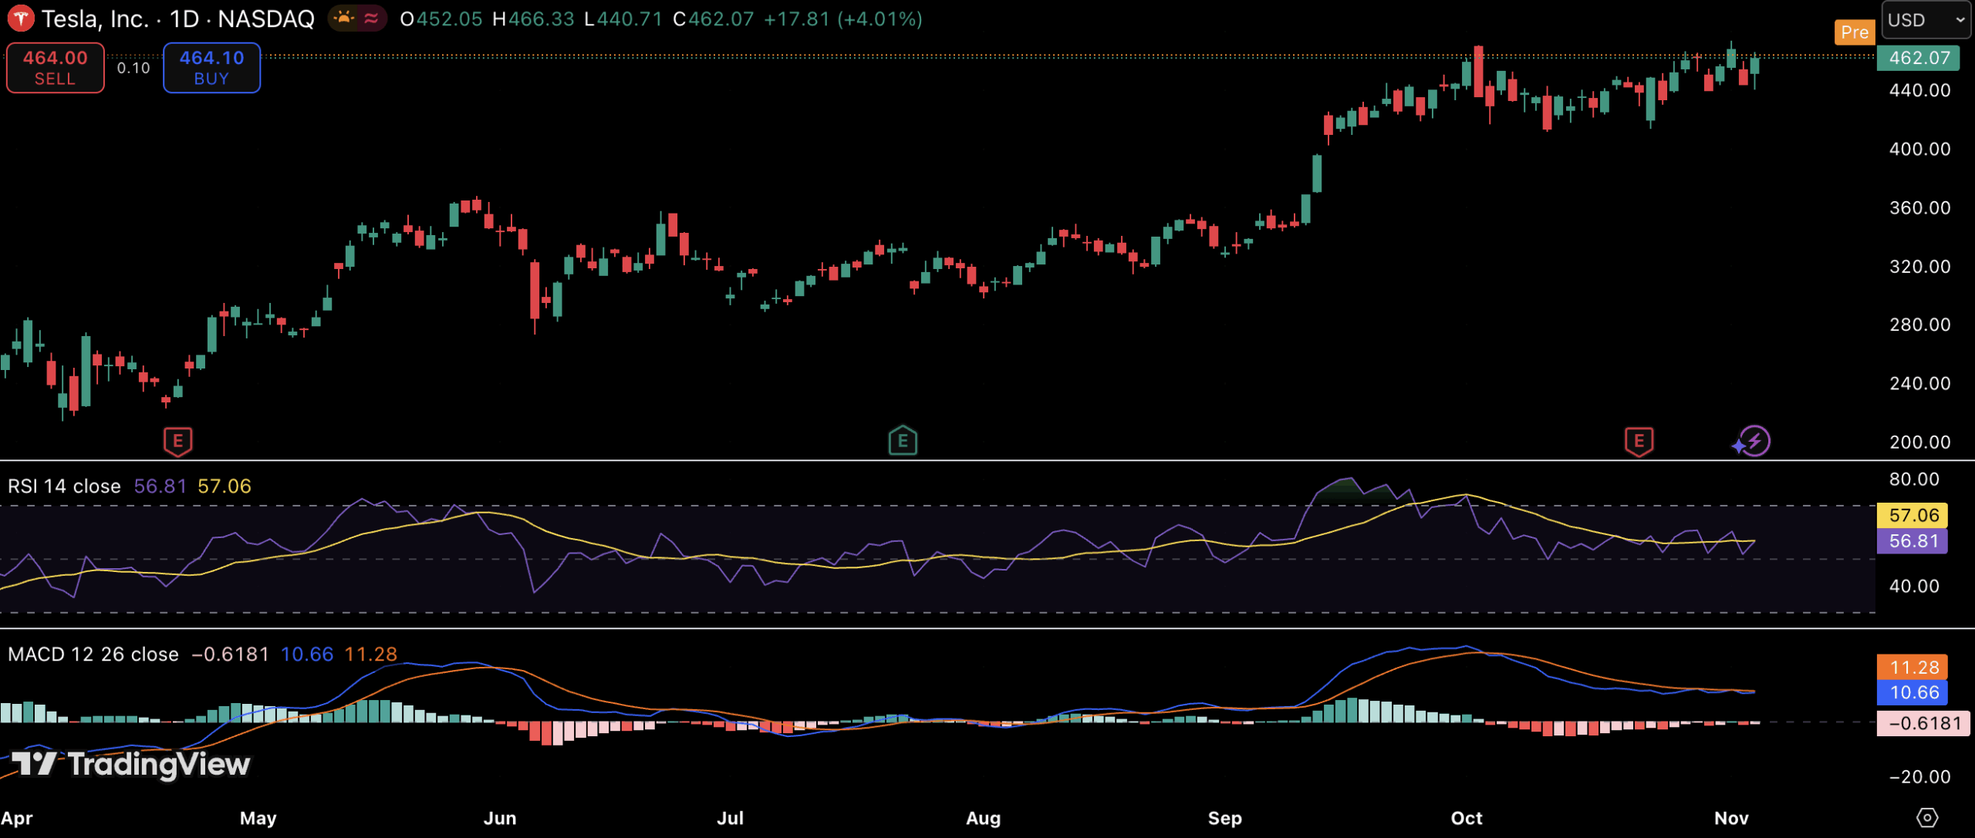
Task: Click the pre-market sun status icon
Action: (x=343, y=19)
